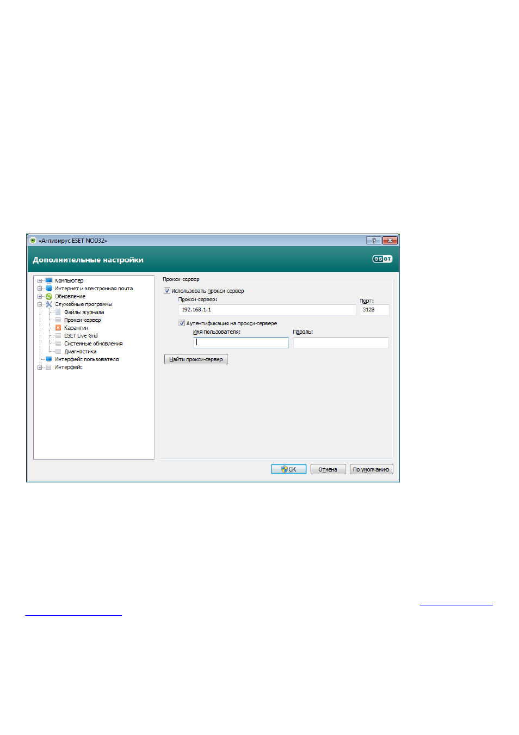Click the Компьютер monitor icon in tree

pos(49,281)
